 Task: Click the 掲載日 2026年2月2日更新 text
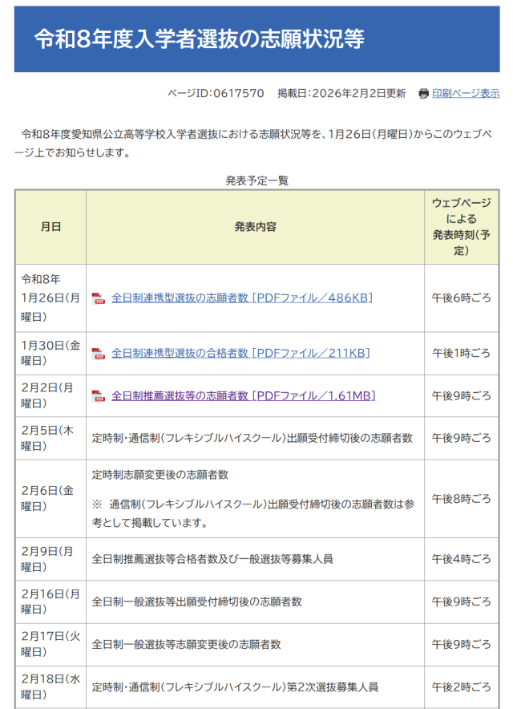[341, 94]
